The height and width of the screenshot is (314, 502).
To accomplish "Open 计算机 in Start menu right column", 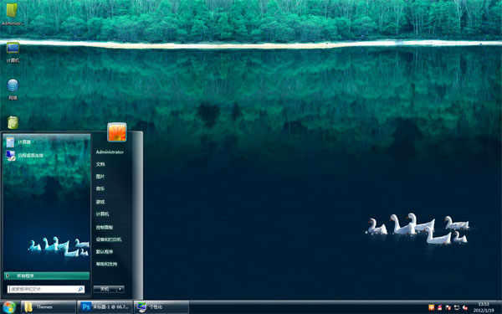I will pos(102,214).
